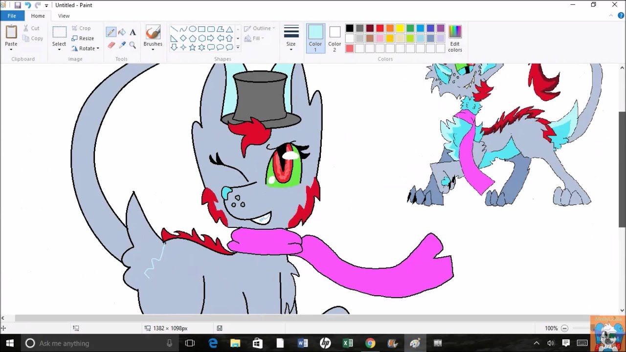Click the Crop button
Screen dimensions: 626x352
click(x=81, y=28)
